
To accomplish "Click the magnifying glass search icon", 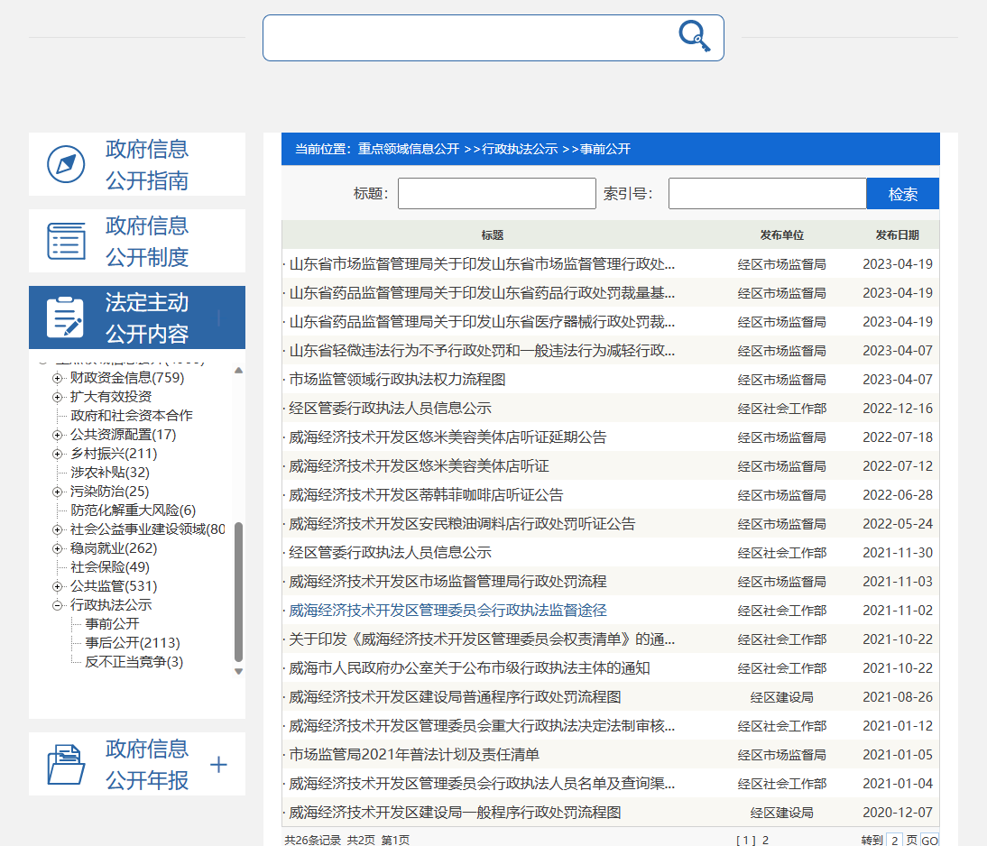I will click(x=694, y=36).
